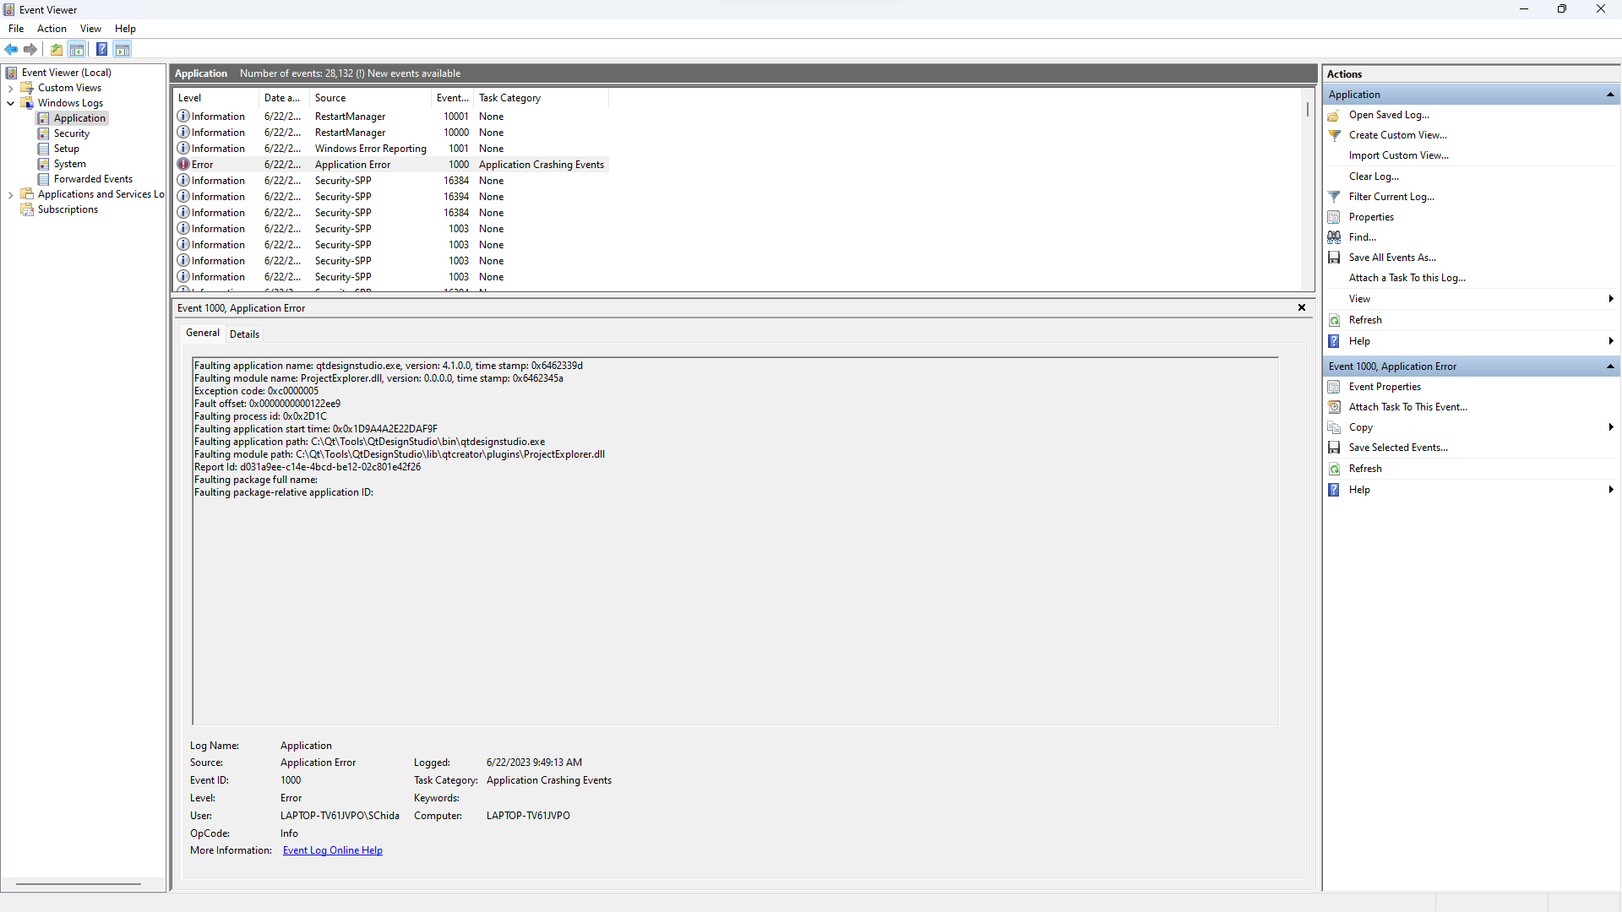Click the Event Viewer (Local) root icon
Viewport: 1622px width, 912px height.
point(11,73)
